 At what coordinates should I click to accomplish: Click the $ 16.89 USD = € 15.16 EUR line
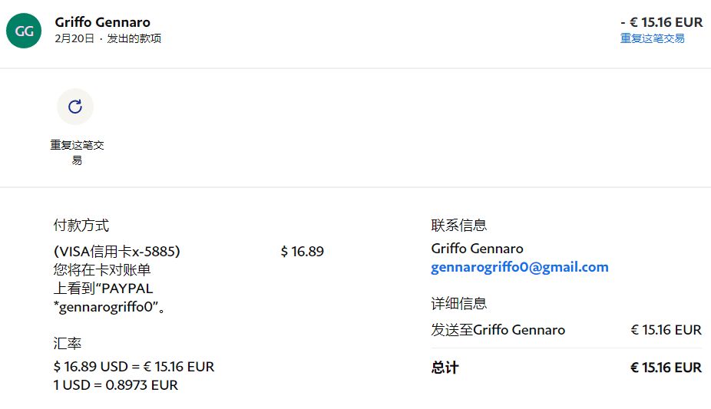(134, 367)
